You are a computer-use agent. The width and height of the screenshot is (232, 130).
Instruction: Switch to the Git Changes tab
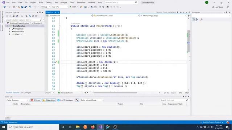[x=26, y=92]
